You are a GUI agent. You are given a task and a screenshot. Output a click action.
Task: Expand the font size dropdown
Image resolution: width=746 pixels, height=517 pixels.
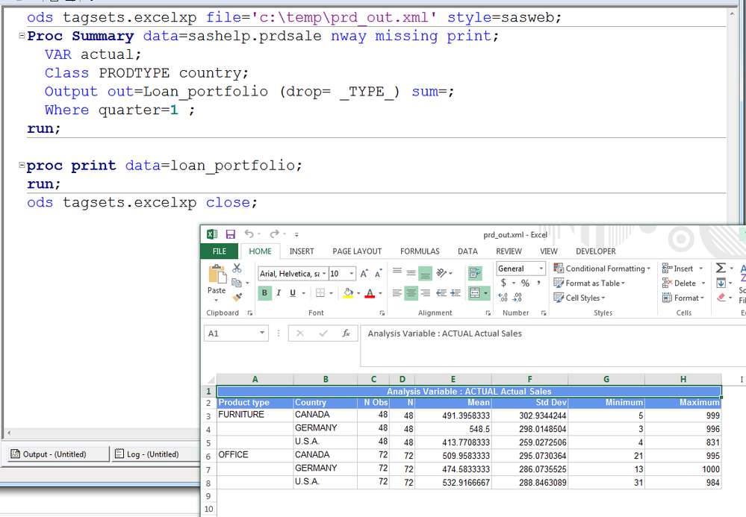352,274
